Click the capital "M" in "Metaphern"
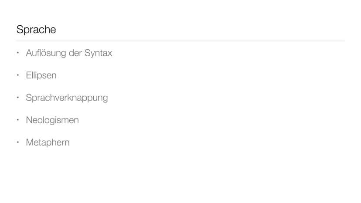 click(x=30, y=142)
